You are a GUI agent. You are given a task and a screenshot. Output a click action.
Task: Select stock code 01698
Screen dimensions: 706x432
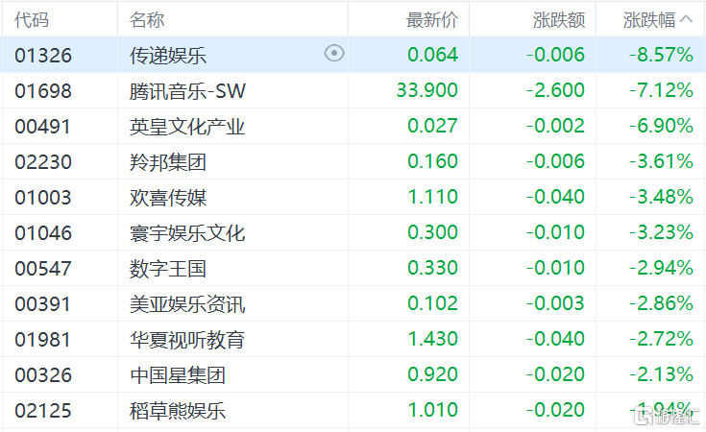coord(43,91)
